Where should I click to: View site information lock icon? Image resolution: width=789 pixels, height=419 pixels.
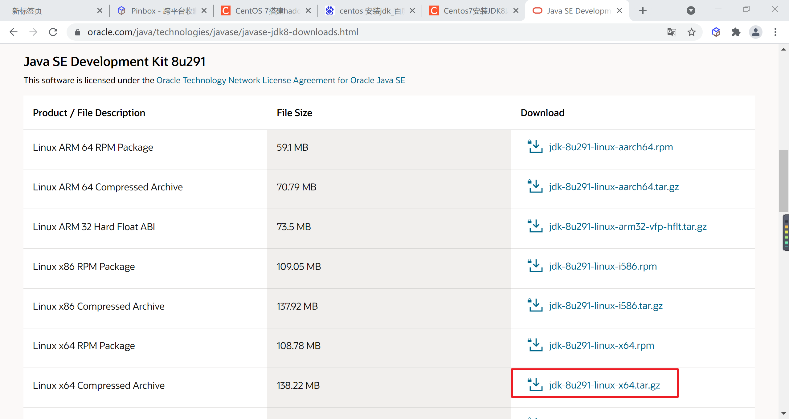(78, 32)
